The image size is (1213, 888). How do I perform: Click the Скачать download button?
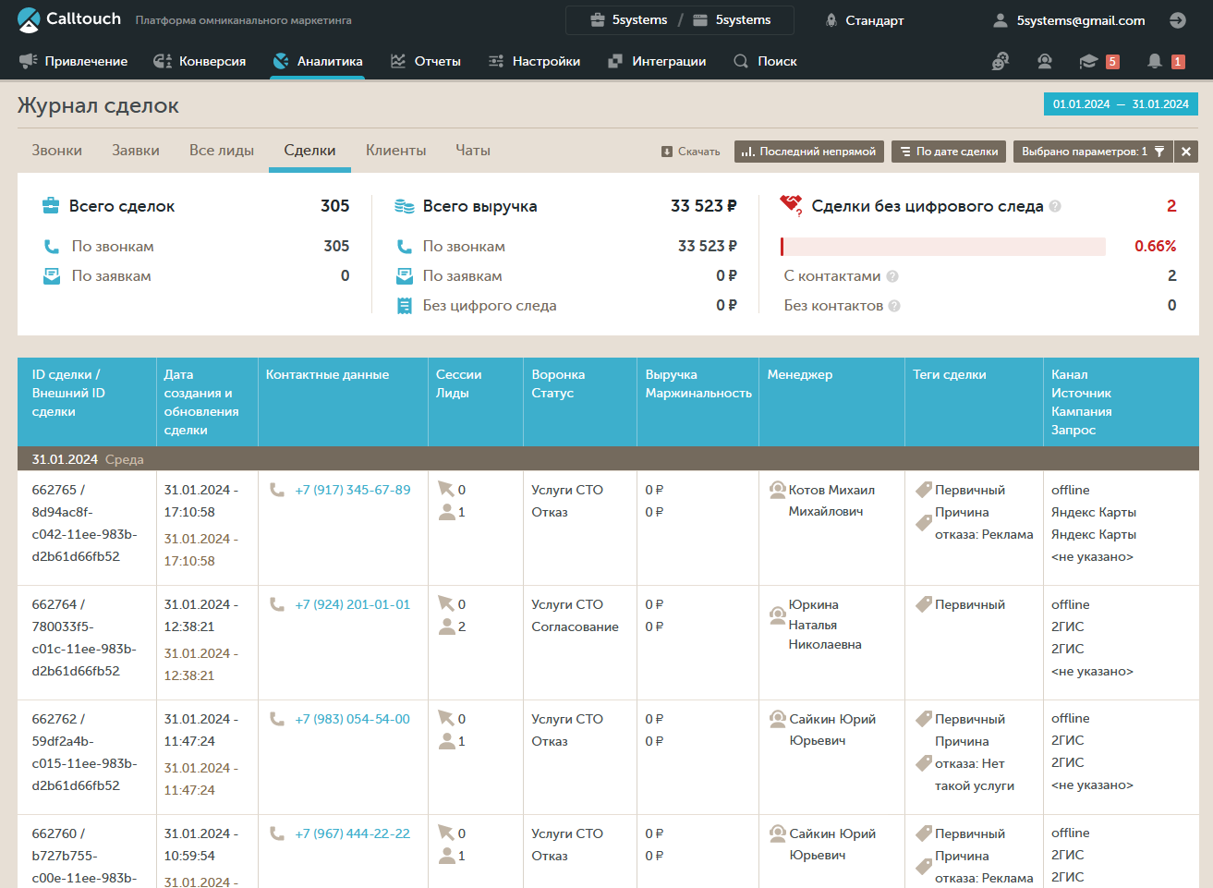(690, 152)
